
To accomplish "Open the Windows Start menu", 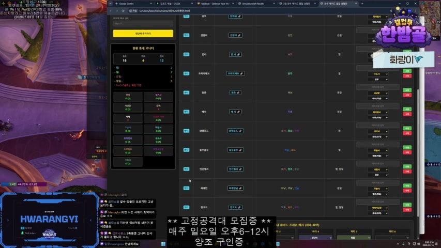I will point(163,243).
